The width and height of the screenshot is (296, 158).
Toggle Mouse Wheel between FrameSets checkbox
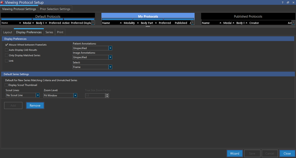pyautogui.click(x=7, y=45)
